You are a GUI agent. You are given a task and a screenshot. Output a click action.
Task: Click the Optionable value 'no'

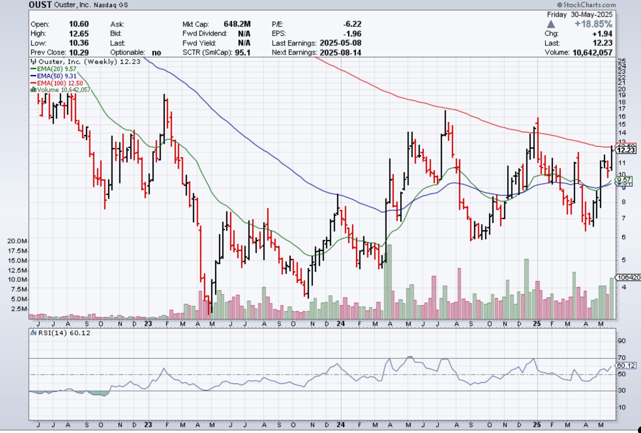click(157, 52)
